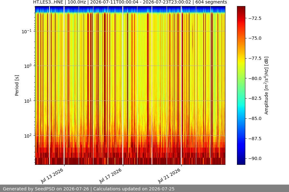The image size is (289, 192).
Task: Click the '100.0Hz' sampling rate text
Action: 77,2
